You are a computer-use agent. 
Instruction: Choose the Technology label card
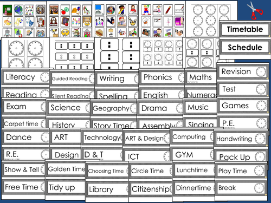tap(102, 137)
